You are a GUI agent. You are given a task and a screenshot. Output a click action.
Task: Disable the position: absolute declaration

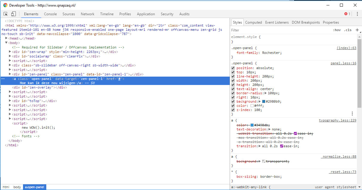(233, 68)
